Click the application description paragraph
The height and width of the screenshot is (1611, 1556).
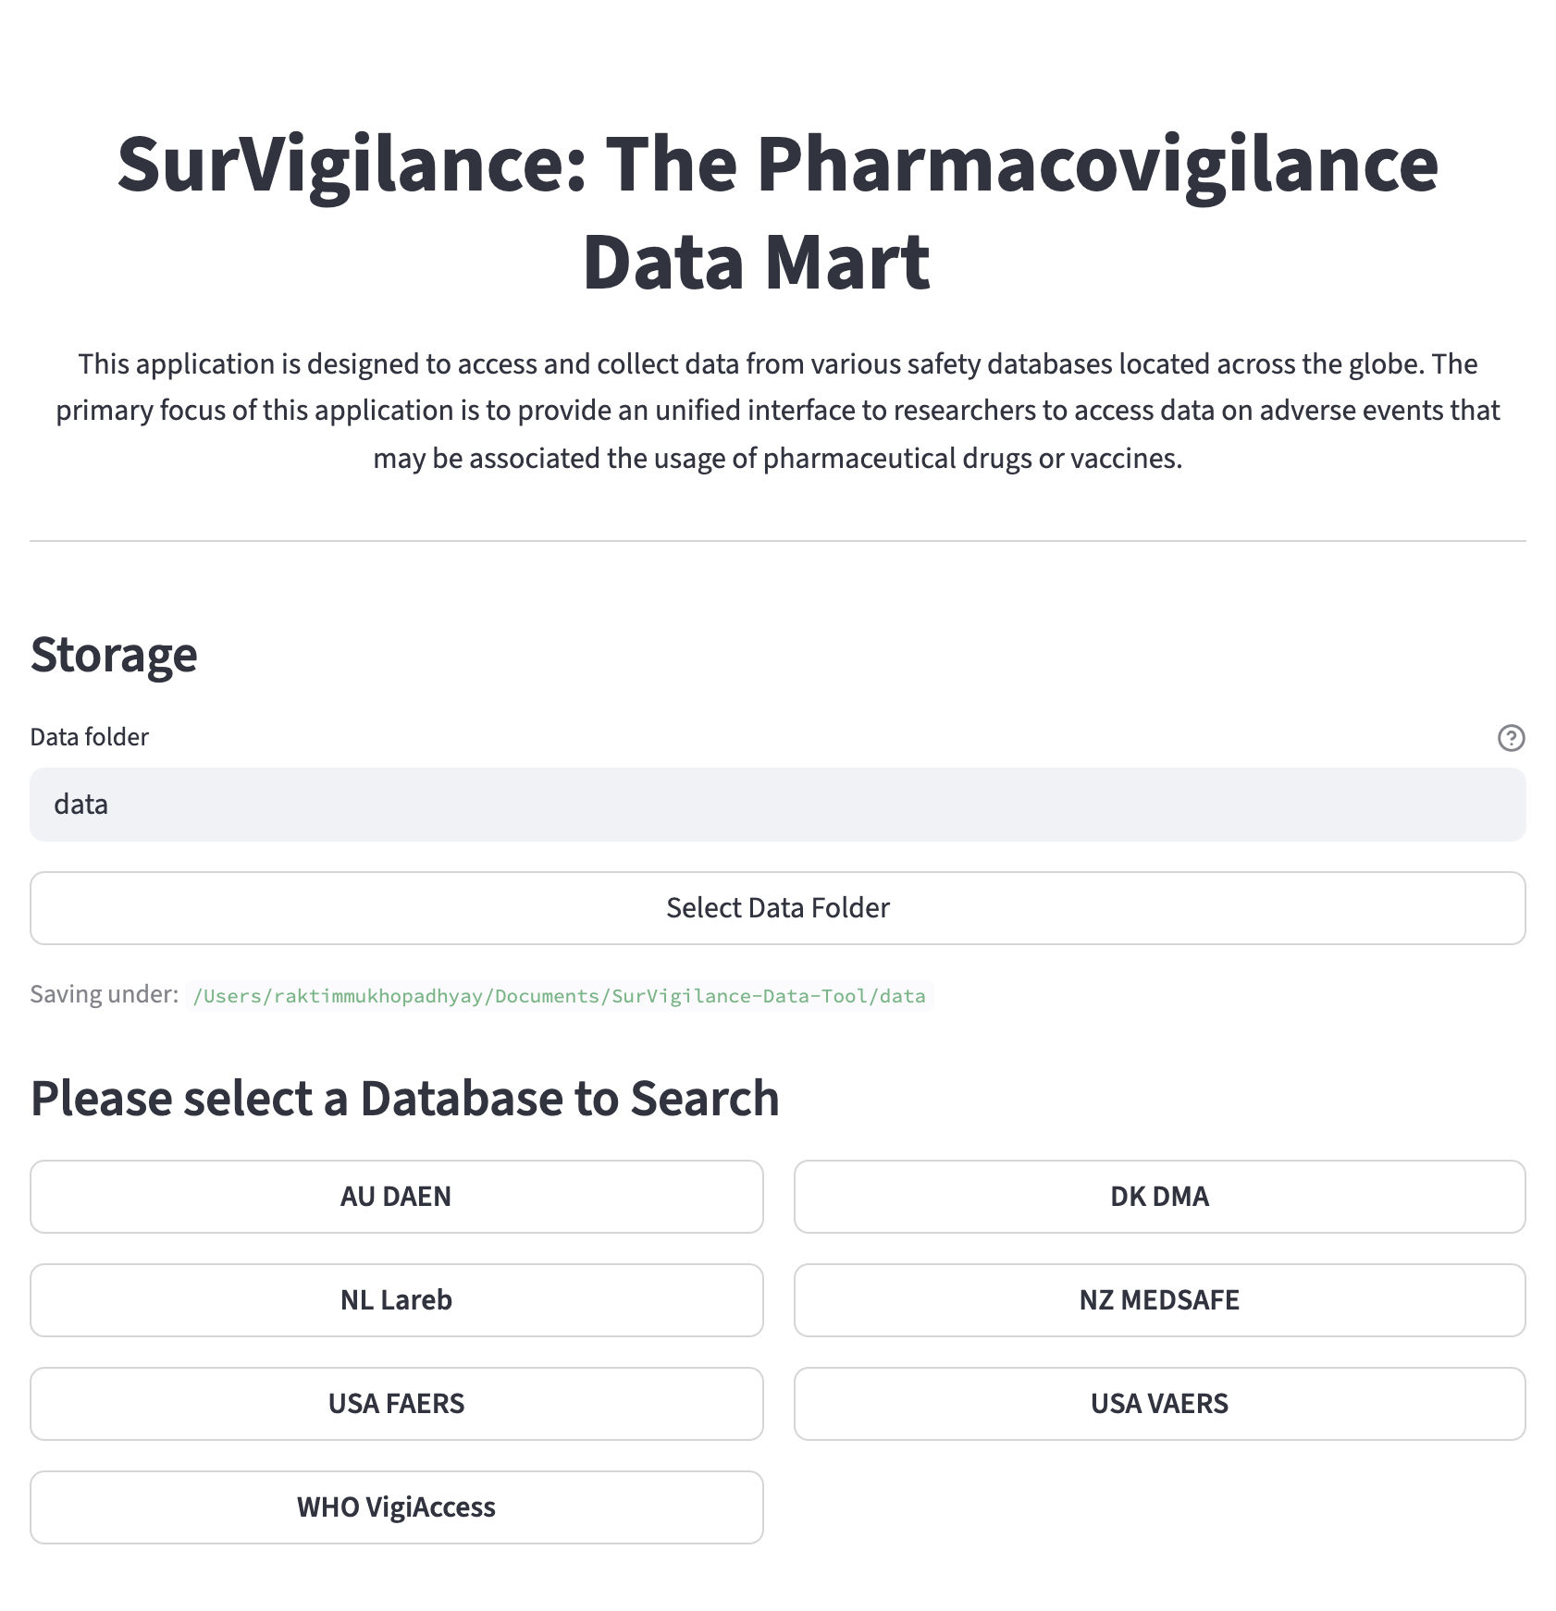coord(777,411)
